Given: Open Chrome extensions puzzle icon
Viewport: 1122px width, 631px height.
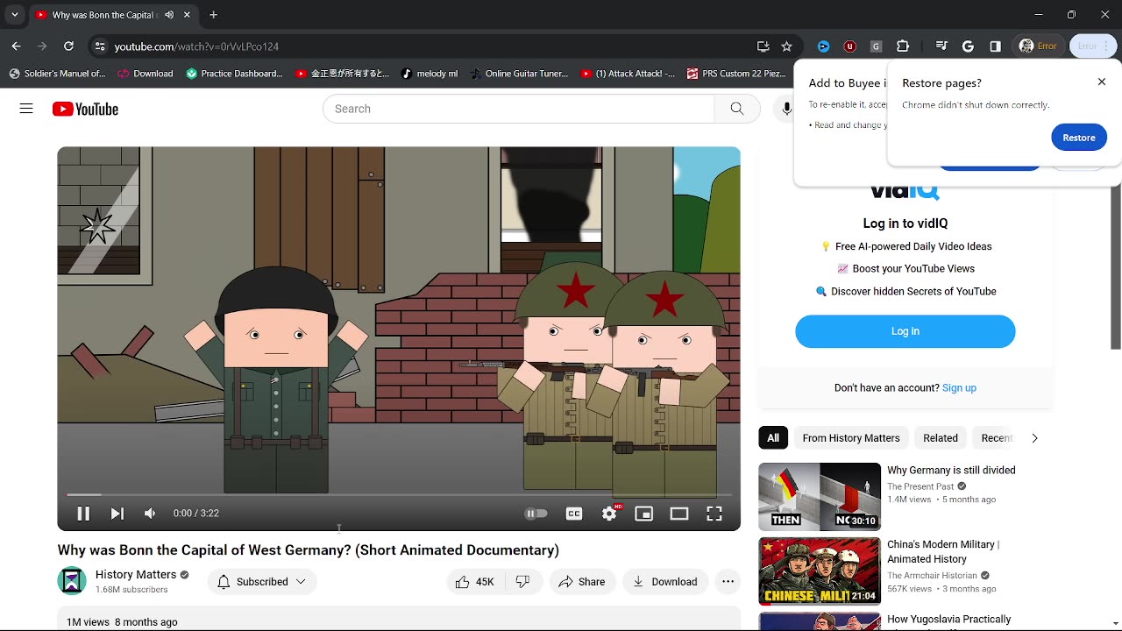Looking at the screenshot, I should coord(903,46).
